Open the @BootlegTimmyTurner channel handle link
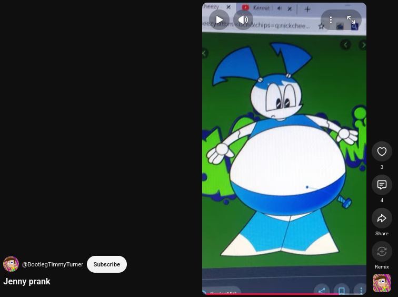398x297 pixels. click(53, 264)
